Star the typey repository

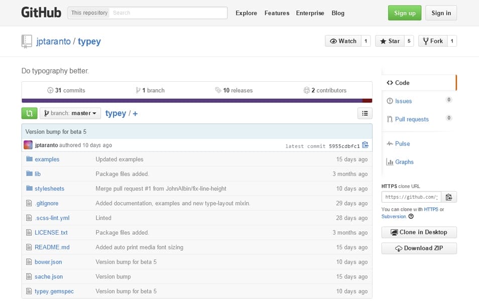pyautogui.click(x=389, y=41)
